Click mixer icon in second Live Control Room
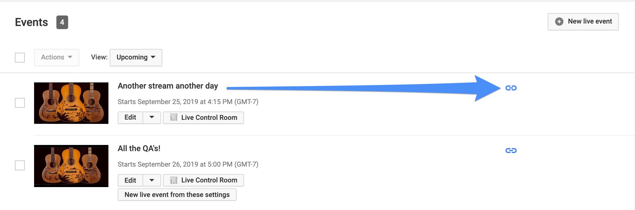 pyautogui.click(x=174, y=180)
